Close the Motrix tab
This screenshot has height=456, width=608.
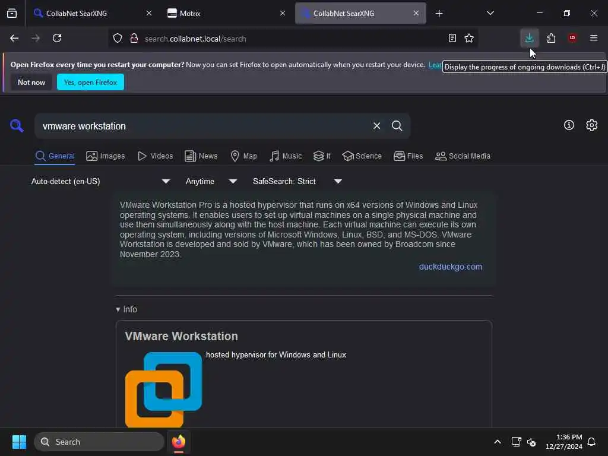click(282, 13)
